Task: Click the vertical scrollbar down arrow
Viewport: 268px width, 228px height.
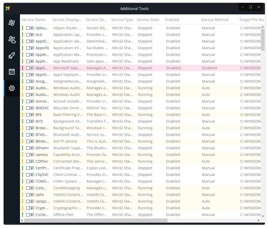Action: click(x=263, y=216)
